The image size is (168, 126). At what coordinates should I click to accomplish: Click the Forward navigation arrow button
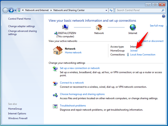tap(11, 10)
